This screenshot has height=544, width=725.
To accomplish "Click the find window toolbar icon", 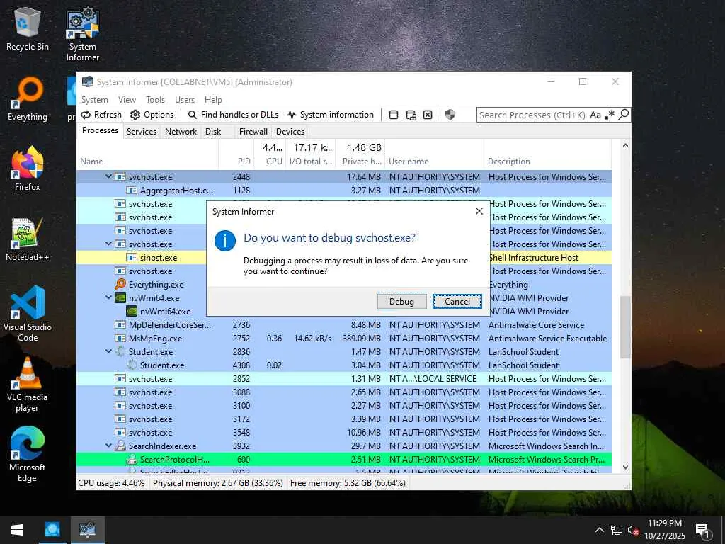I will click(394, 115).
